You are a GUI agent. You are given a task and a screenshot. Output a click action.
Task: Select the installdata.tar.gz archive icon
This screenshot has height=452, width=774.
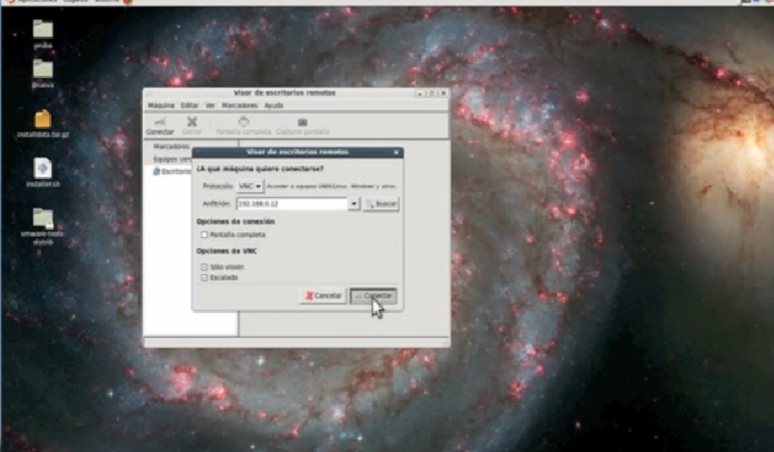(43, 123)
